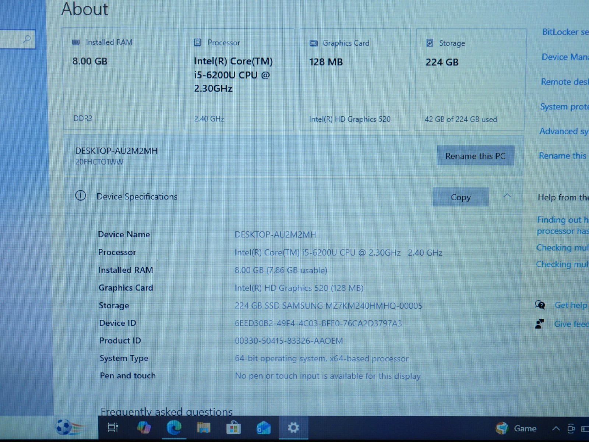Click the Settings gear taskbar icon
This screenshot has width=589, height=442.
pos(293,428)
